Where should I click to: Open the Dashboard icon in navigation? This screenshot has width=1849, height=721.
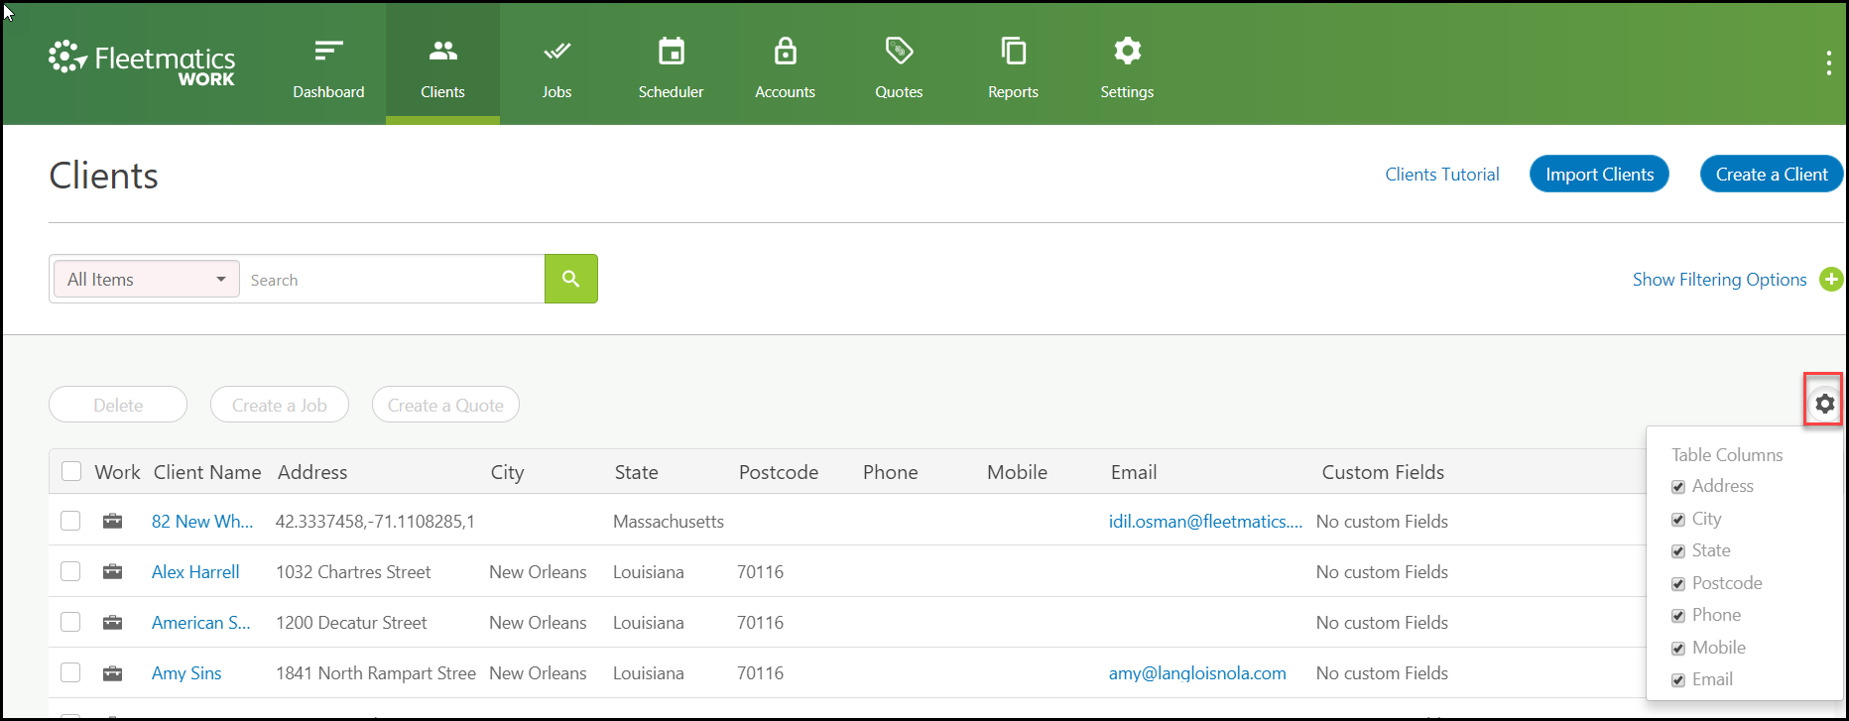pos(328,51)
